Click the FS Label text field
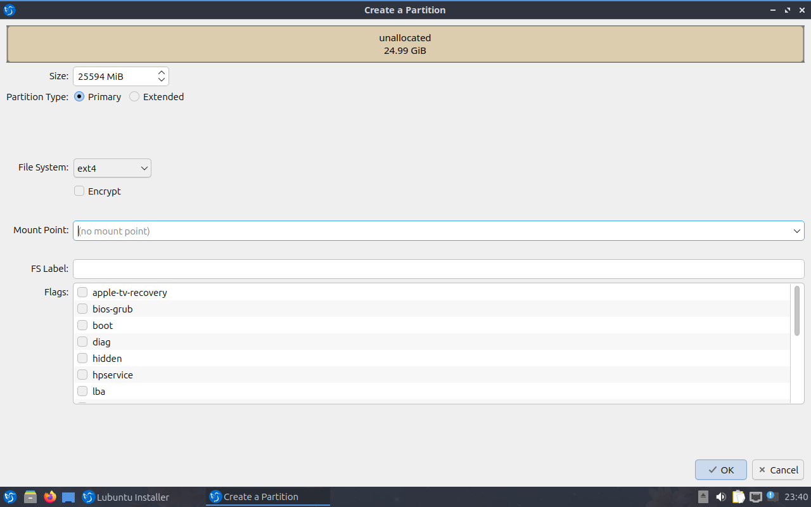The width and height of the screenshot is (811, 507). click(x=438, y=269)
